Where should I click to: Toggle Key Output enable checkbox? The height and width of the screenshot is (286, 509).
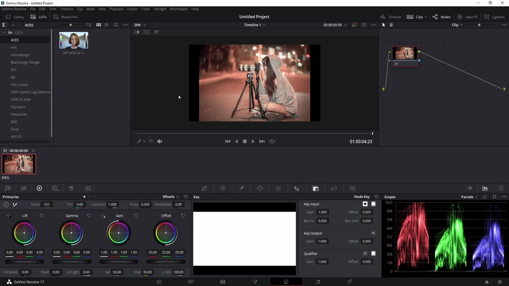(373, 233)
